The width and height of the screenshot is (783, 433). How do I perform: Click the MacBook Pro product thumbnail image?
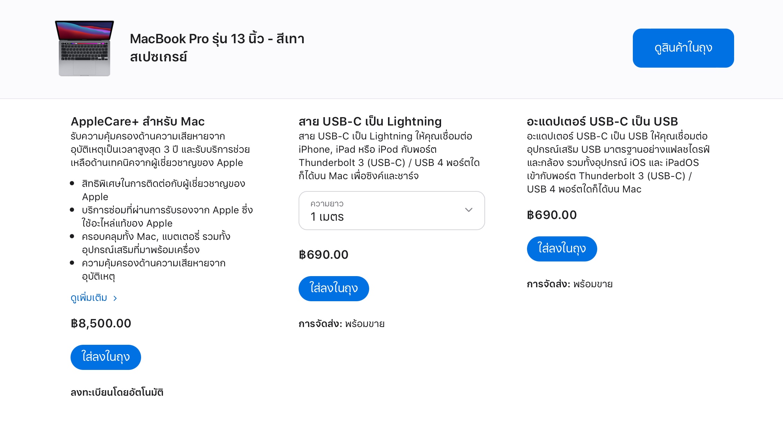[x=85, y=48]
